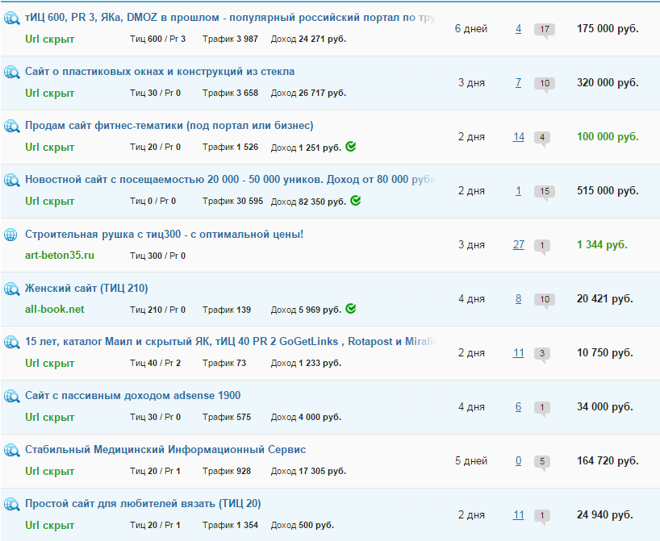Click globe icon beside Медицинский Сервис listing
This screenshot has height=541, width=660.
(12, 450)
